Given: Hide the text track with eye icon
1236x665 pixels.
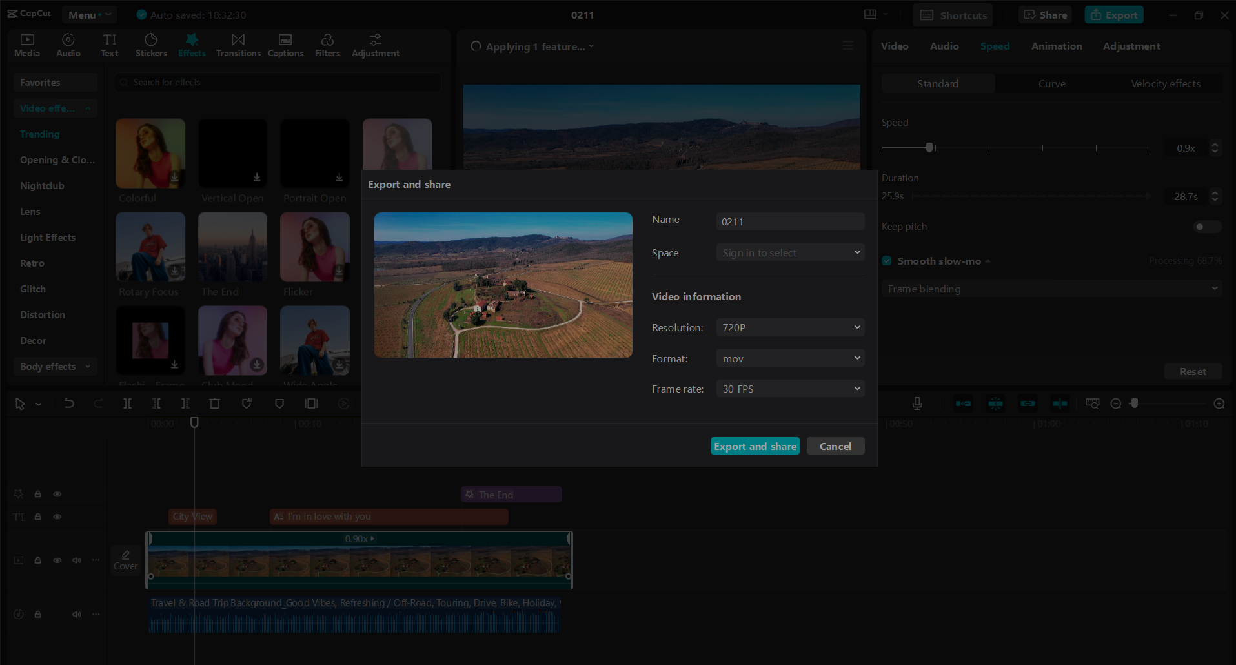Looking at the screenshot, I should pyautogui.click(x=57, y=517).
